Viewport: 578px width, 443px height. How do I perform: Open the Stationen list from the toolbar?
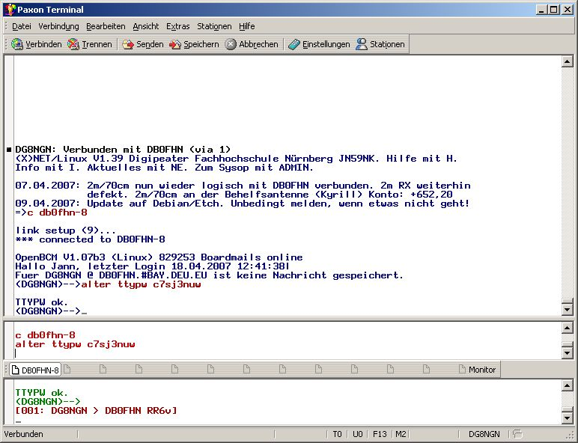point(380,44)
